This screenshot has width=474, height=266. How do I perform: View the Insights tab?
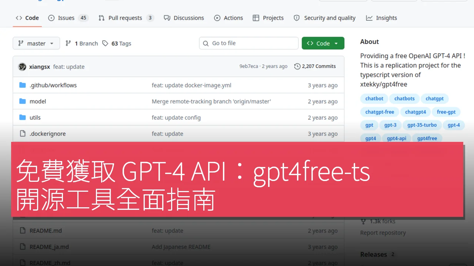click(x=381, y=18)
